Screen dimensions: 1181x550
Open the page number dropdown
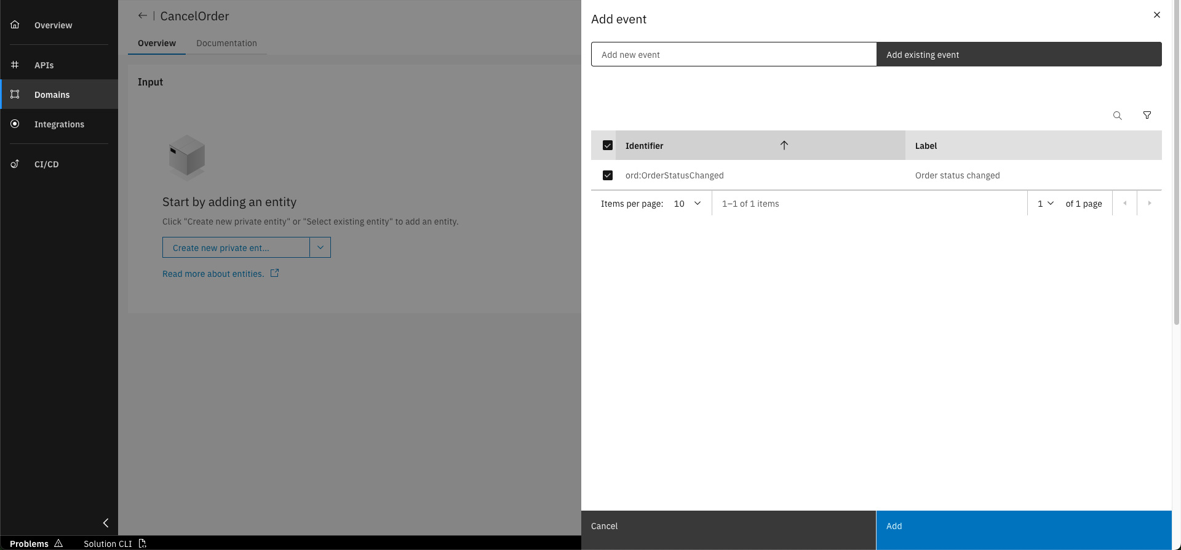pyautogui.click(x=1046, y=204)
